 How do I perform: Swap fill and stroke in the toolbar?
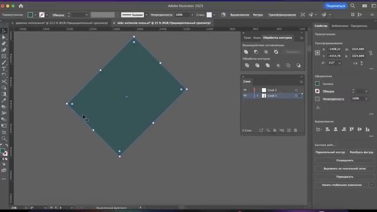tap(6, 145)
